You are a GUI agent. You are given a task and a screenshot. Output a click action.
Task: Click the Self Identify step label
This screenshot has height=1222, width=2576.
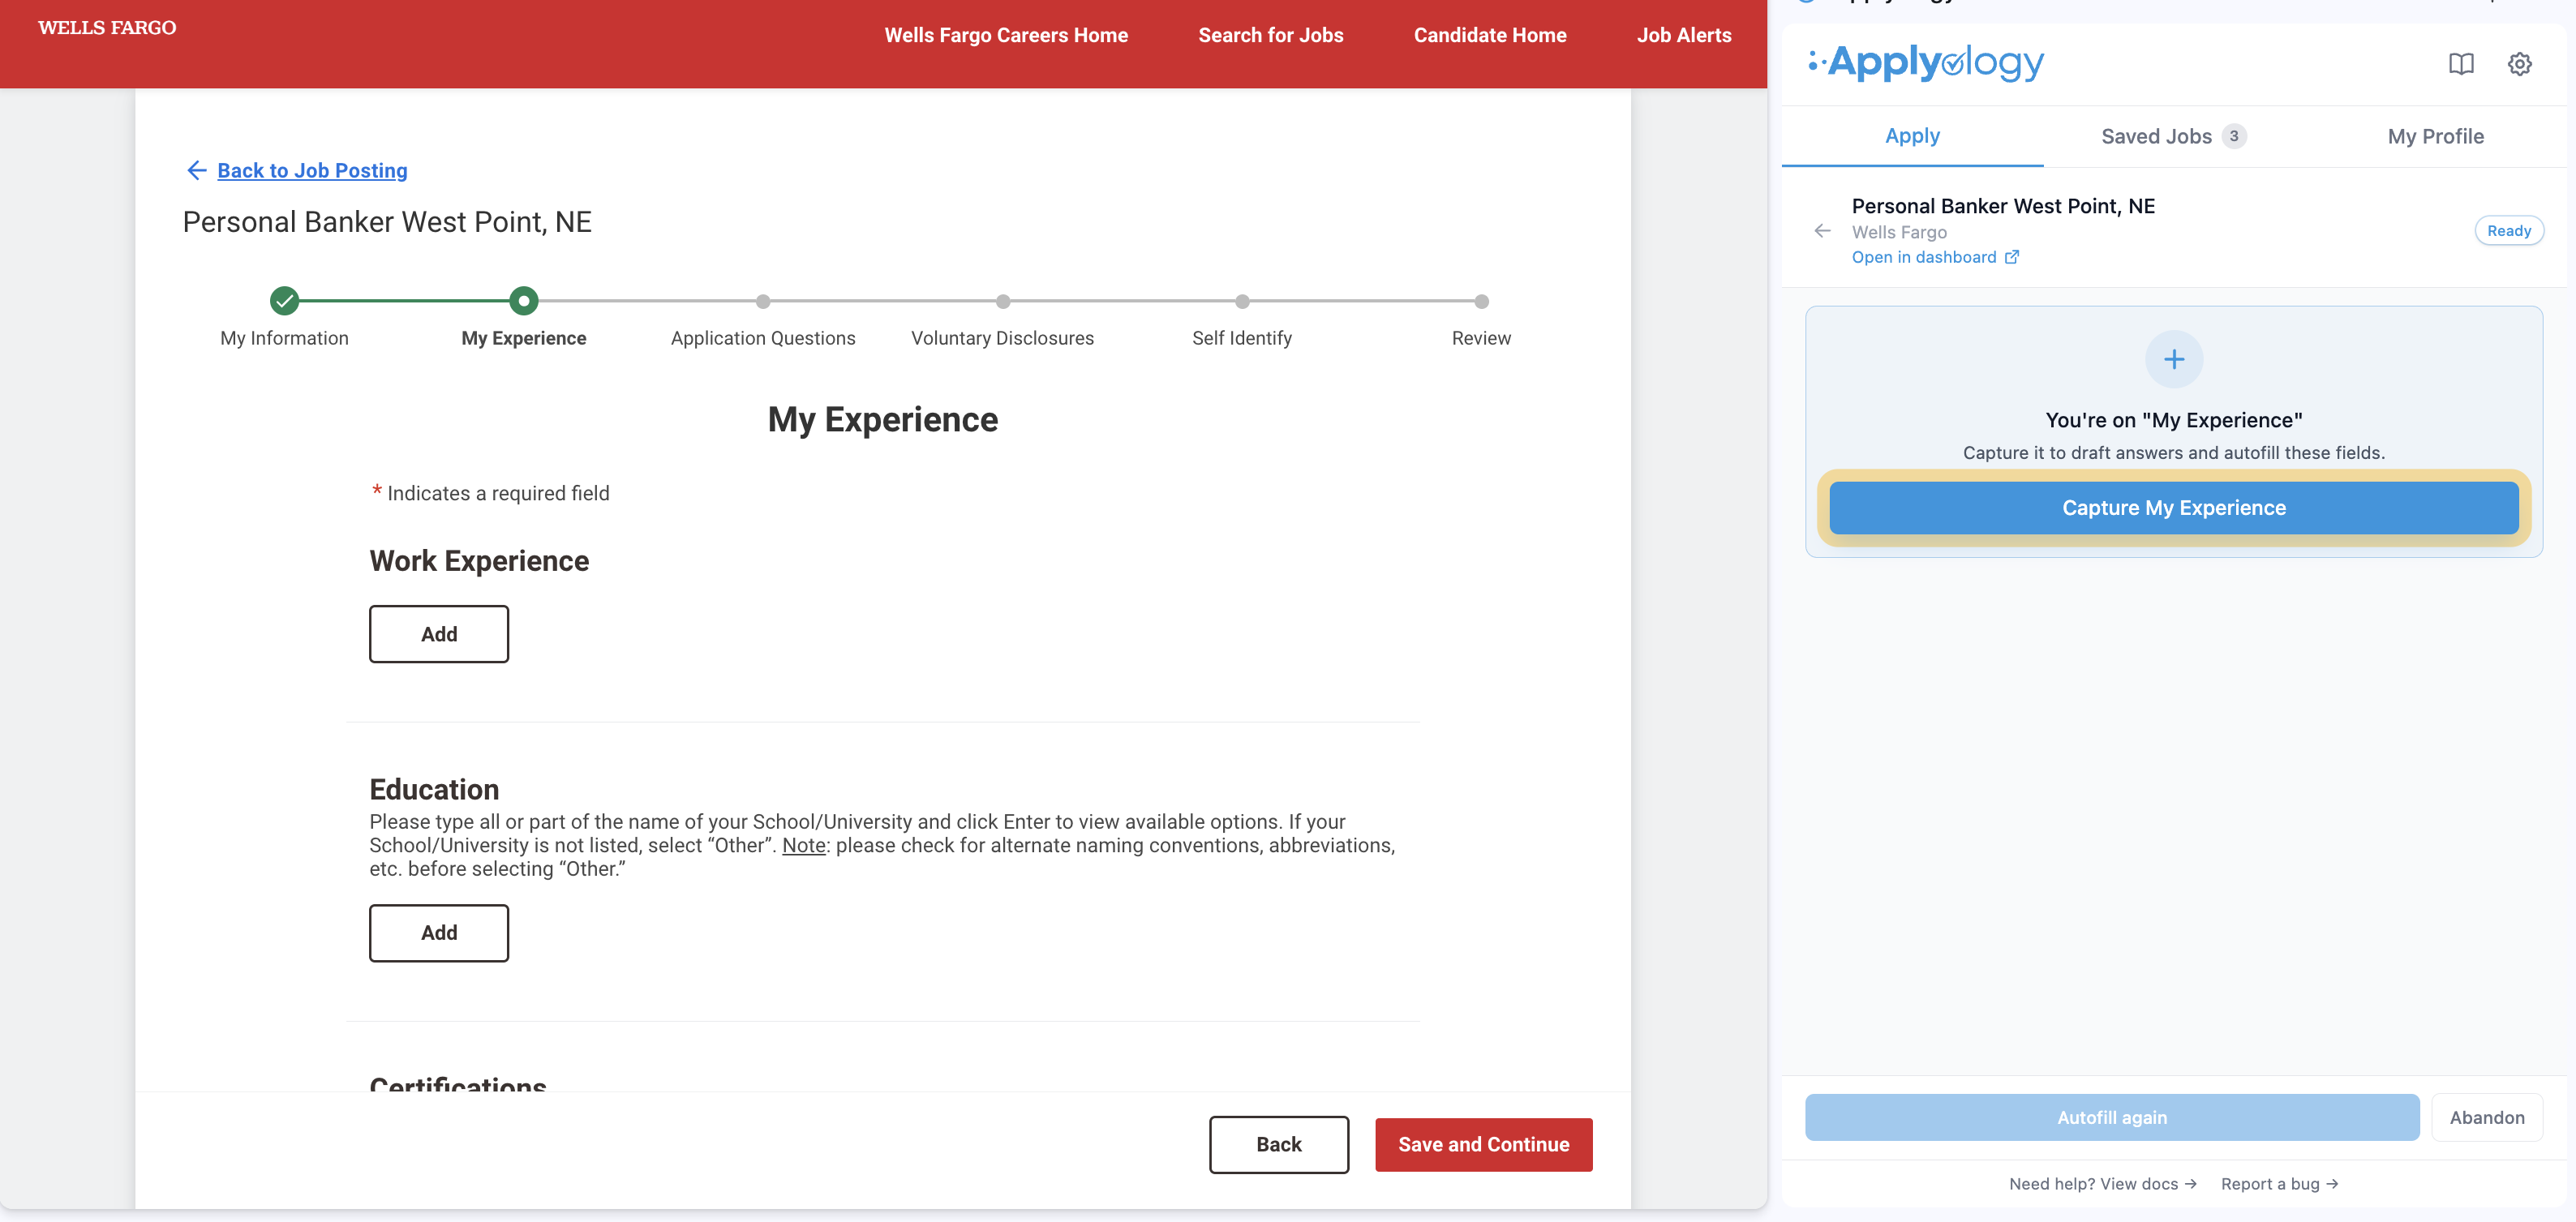1241,338
